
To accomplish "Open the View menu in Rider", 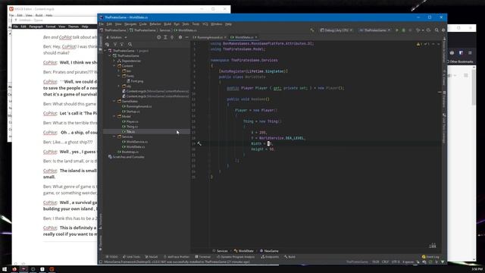I will coord(118,24).
